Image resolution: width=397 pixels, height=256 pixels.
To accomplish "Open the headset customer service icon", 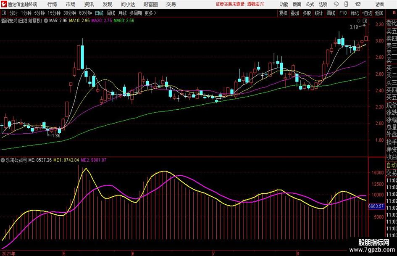I will [x=336, y=4].
